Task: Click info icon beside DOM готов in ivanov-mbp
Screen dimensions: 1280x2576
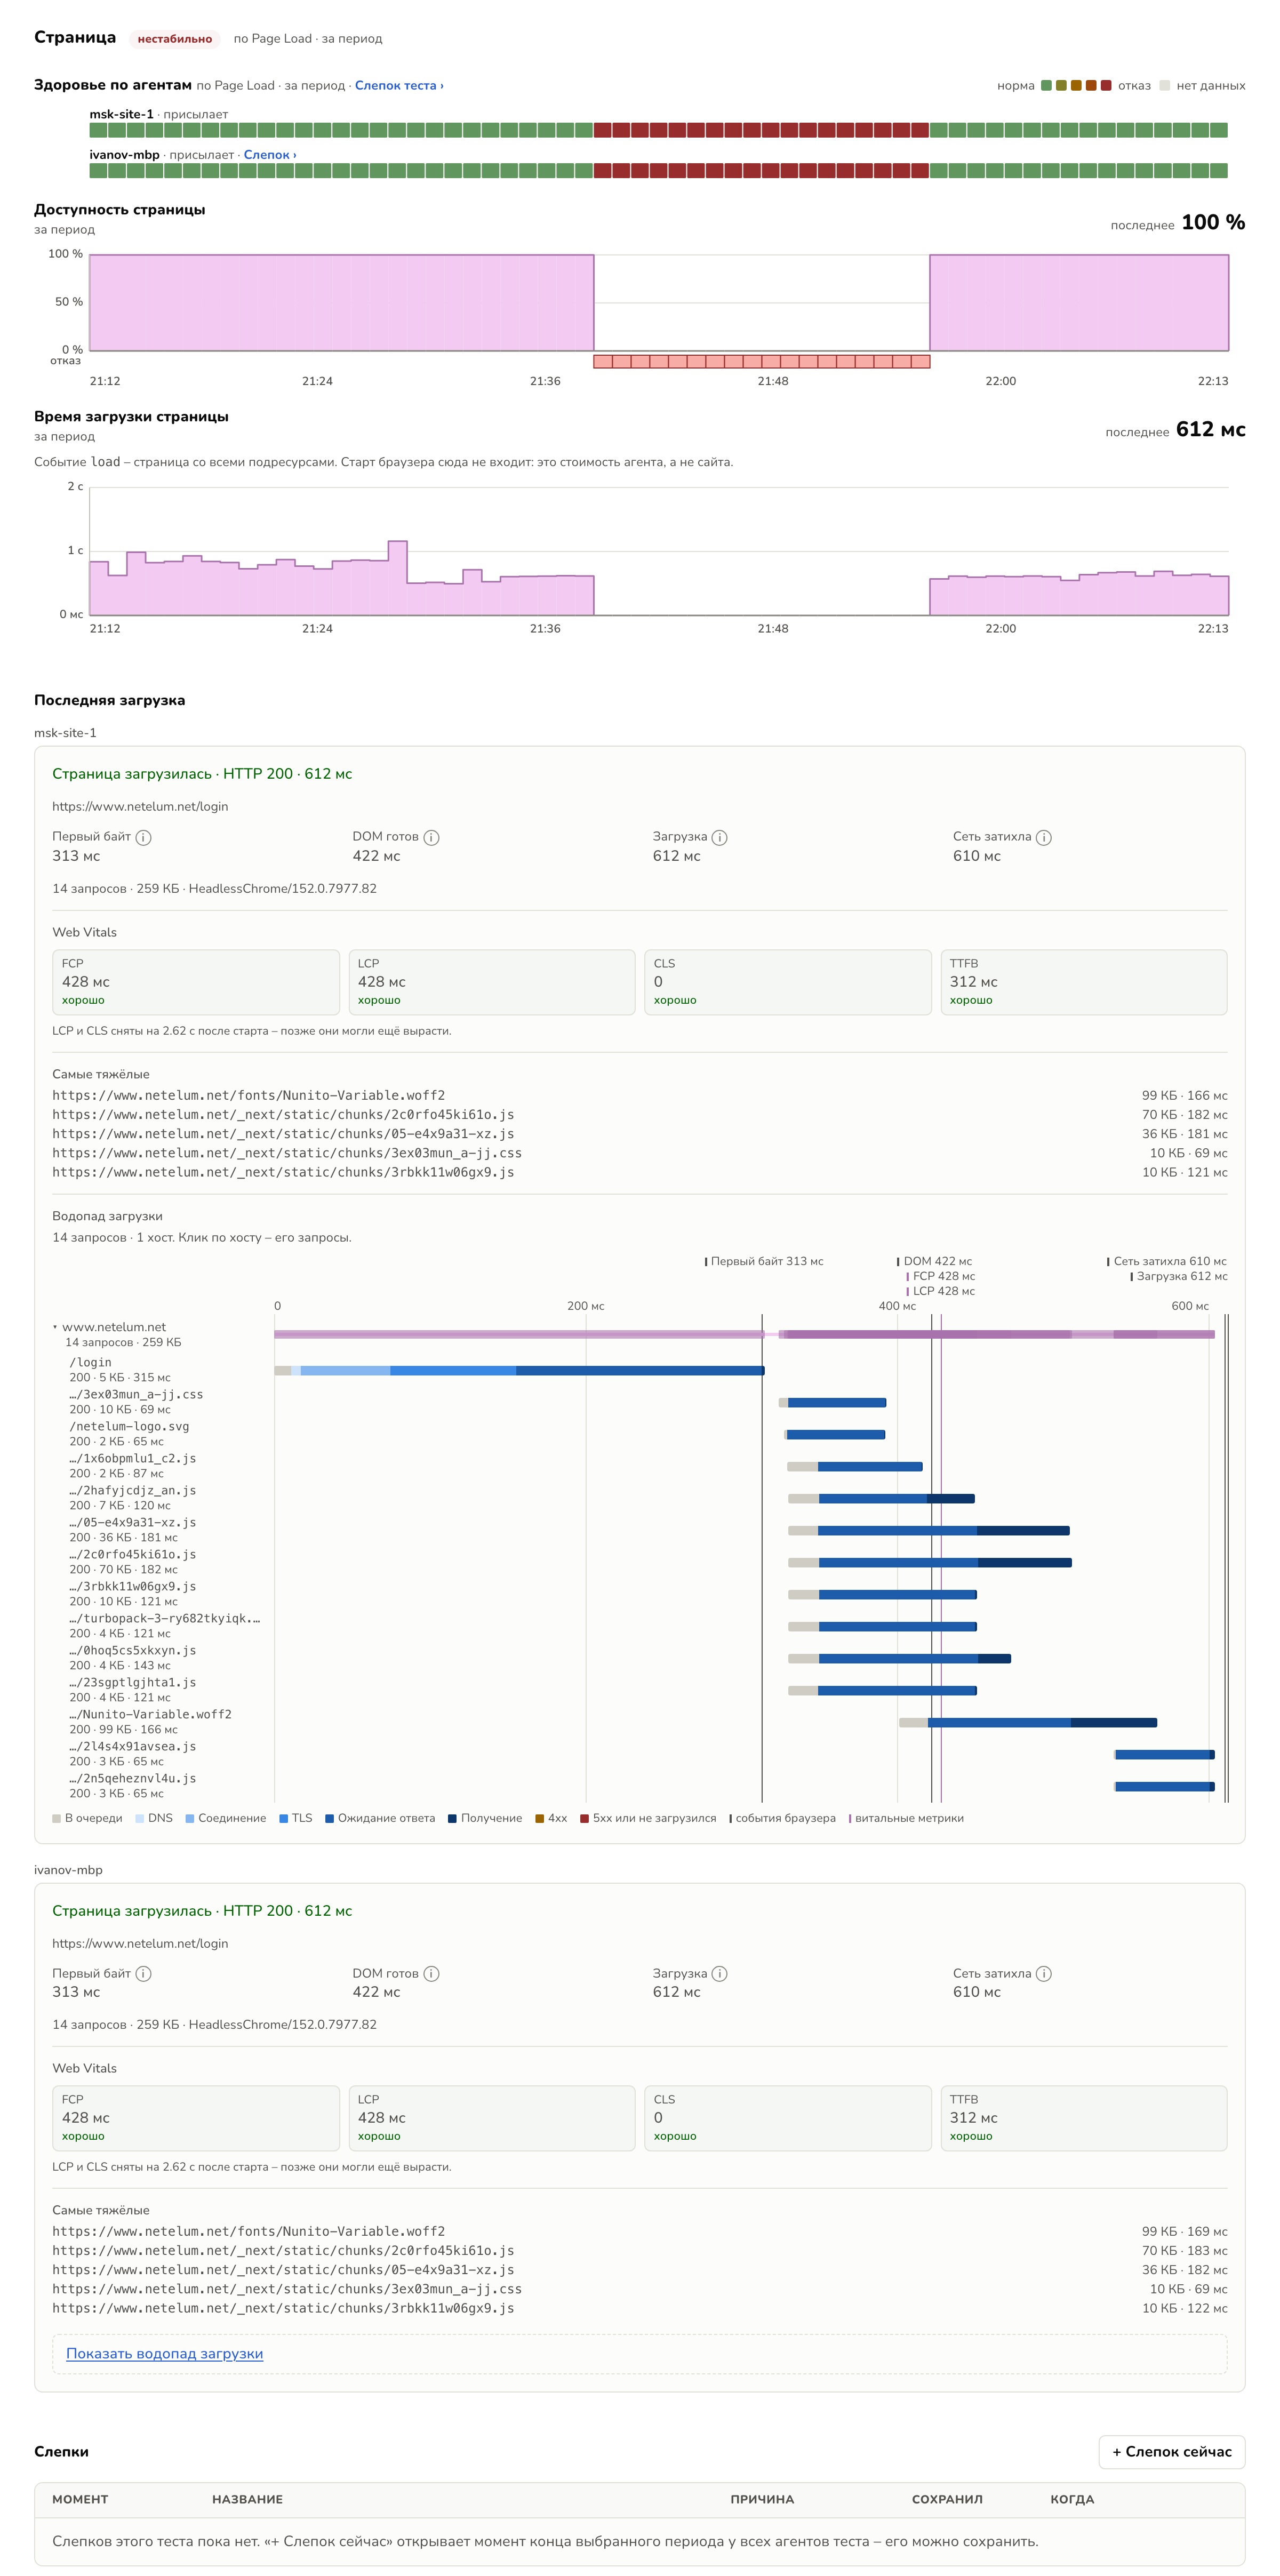Action: tap(431, 1973)
